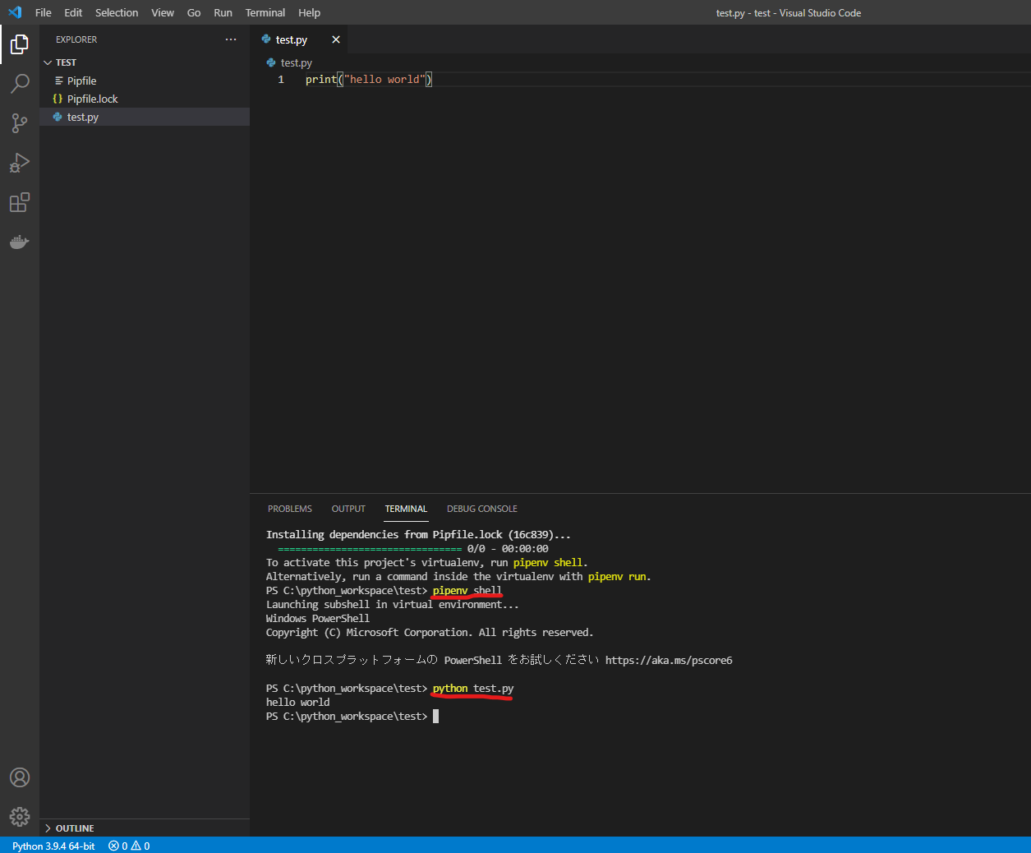Click the 'Installing dependencies from Pipfile.lock' line
Screen dimensions: 1031x853
tap(418, 535)
